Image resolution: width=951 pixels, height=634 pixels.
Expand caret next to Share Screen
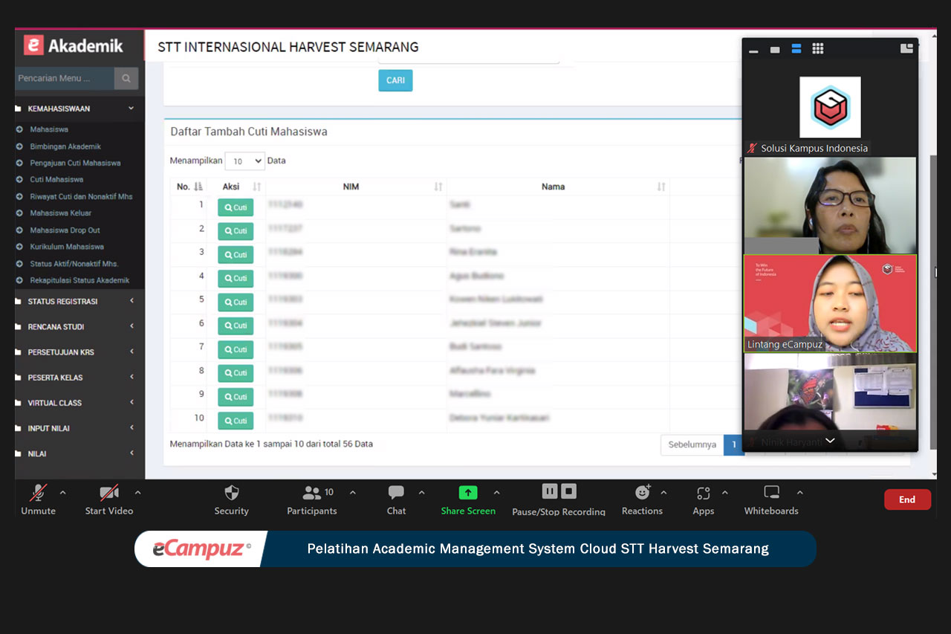(496, 492)
